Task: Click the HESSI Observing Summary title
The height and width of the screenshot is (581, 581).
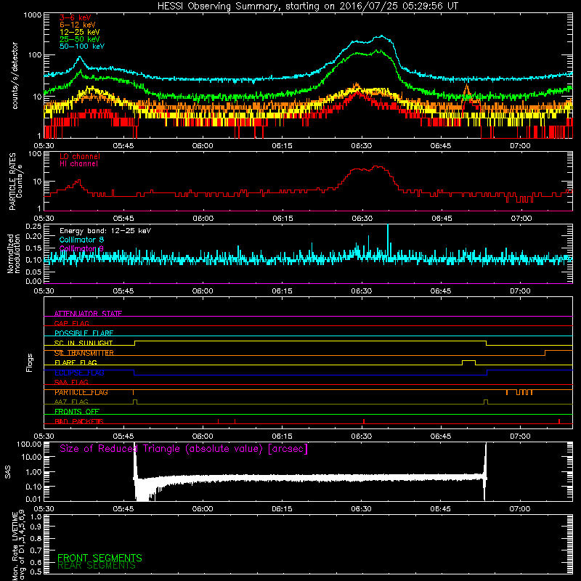Action: [x=307, y=6]
